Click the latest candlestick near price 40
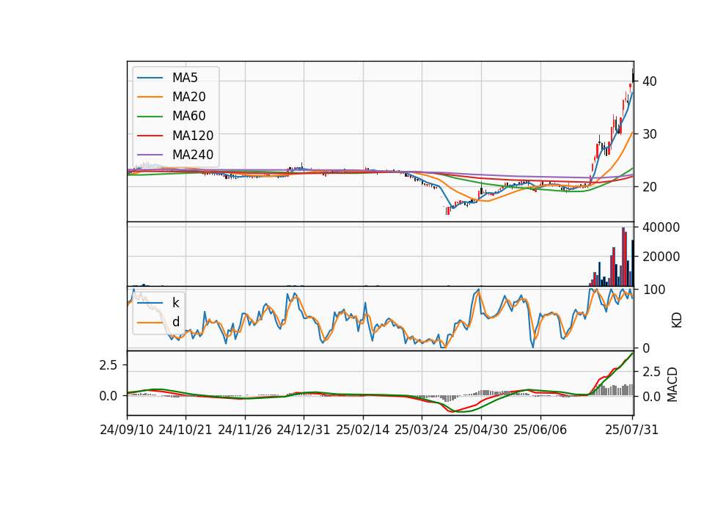This screenshot has width=704, height=506. 633,75
